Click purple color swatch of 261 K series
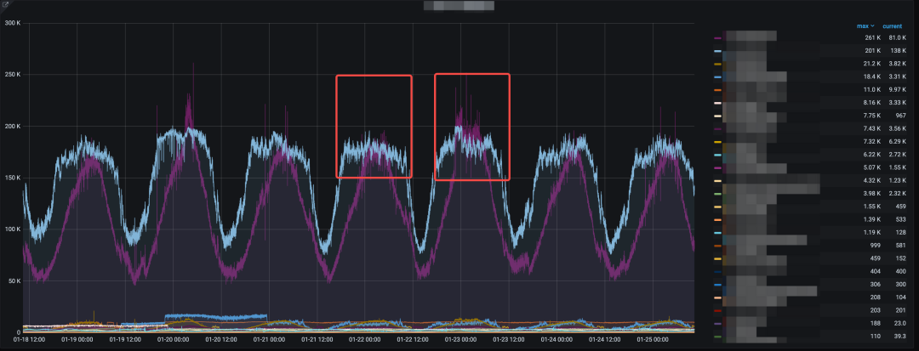 tap(719, 38)
